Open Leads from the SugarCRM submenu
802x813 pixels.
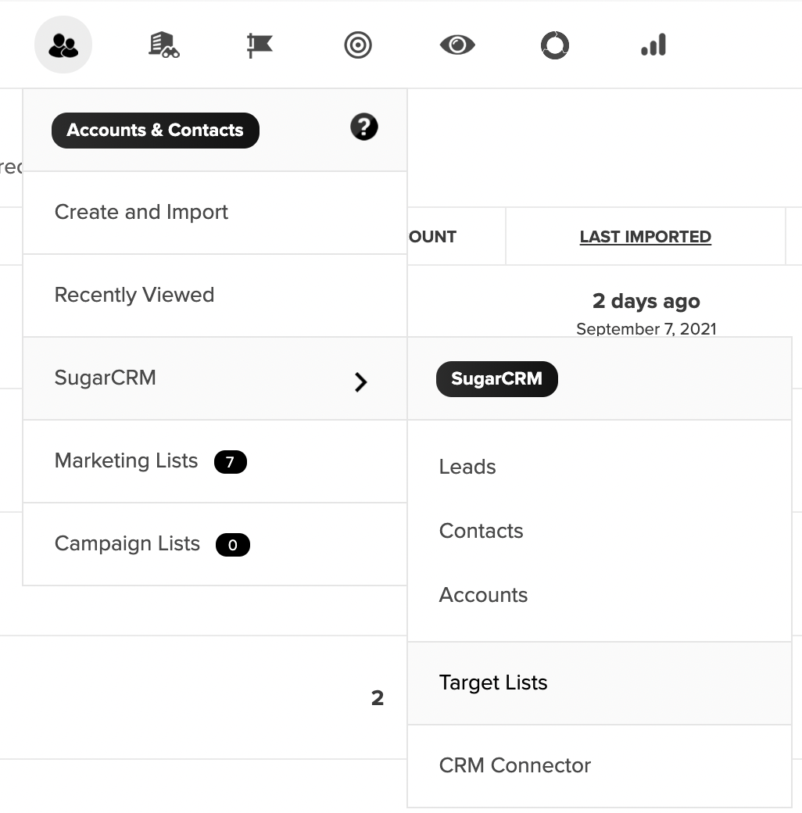[467, 467]
